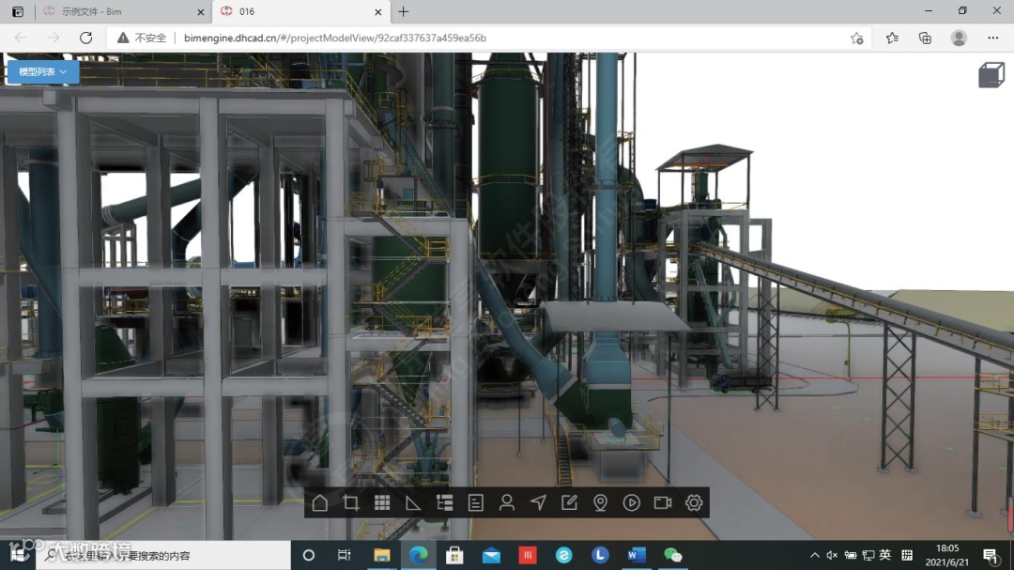This screenshot has height=570, width=1014.
Task: Open the model tree structure panel
Action: [445, 502]
